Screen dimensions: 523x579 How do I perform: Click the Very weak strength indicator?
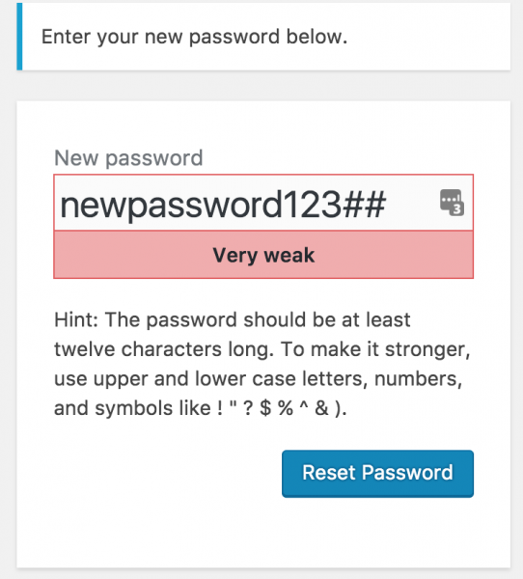click(x=263, y=255)
